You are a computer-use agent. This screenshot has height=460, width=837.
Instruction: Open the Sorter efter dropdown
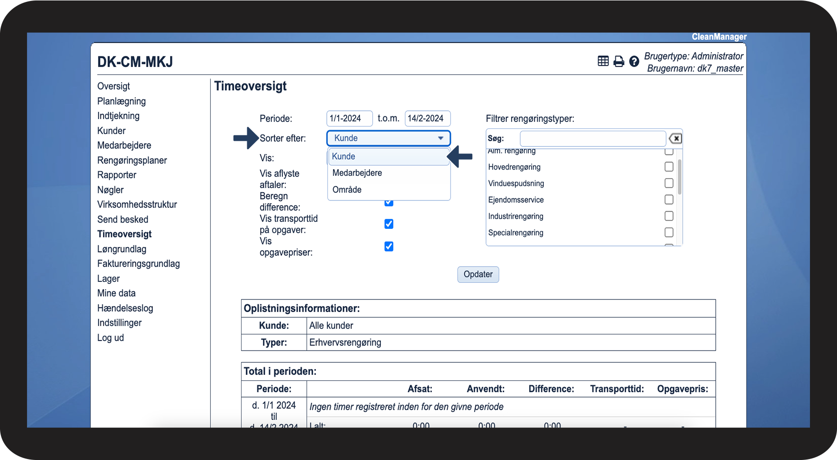coord(388,138)
